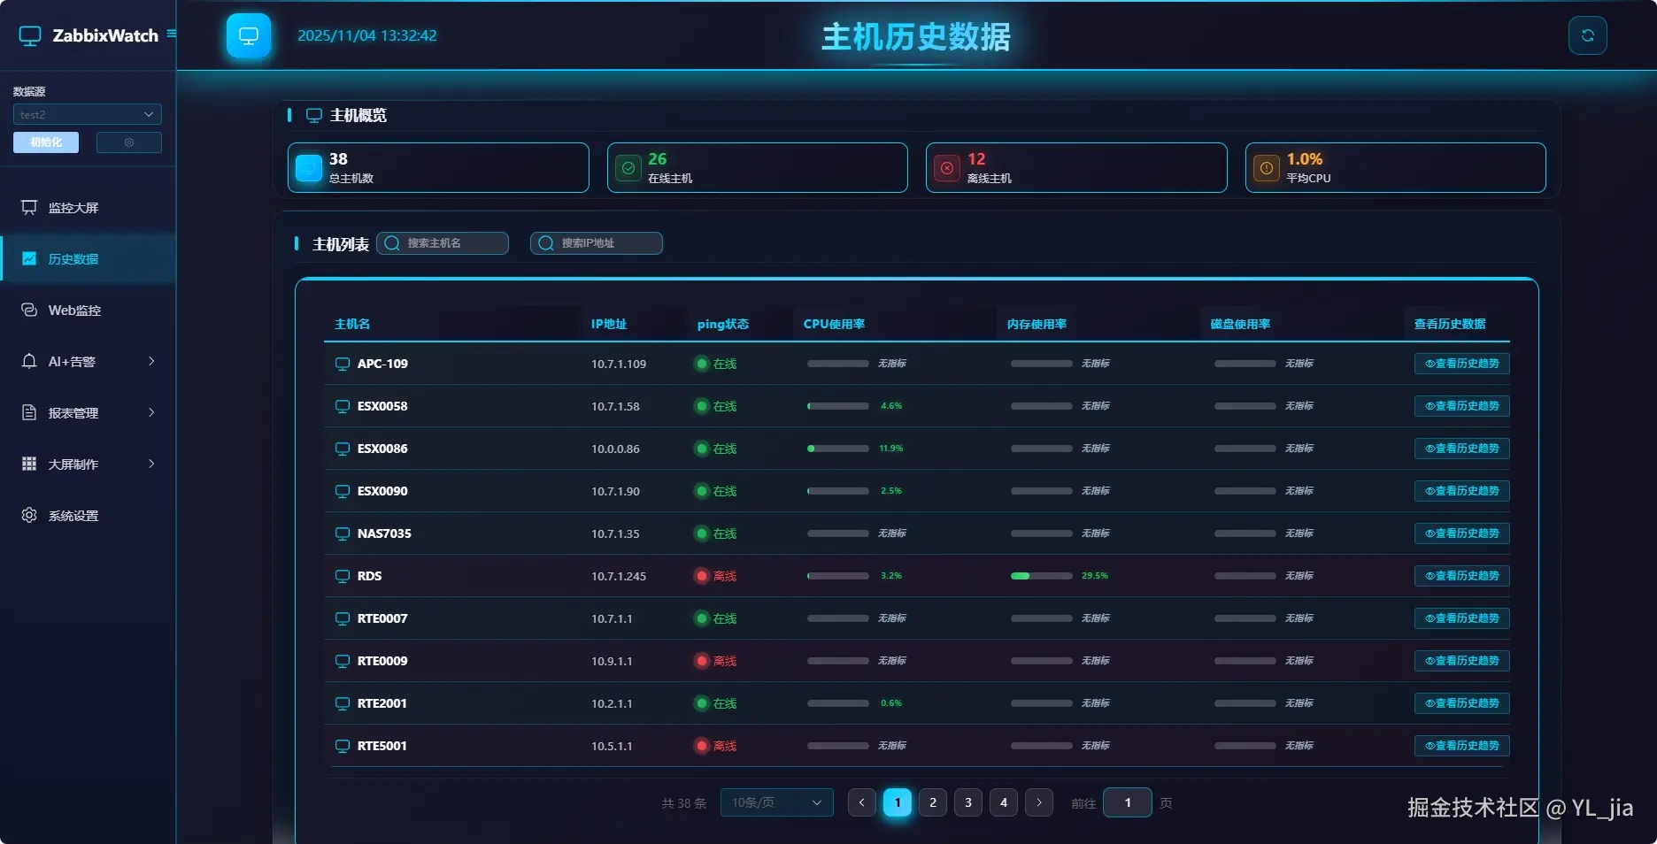Open the test2 data source dropdown

(88, 114)
